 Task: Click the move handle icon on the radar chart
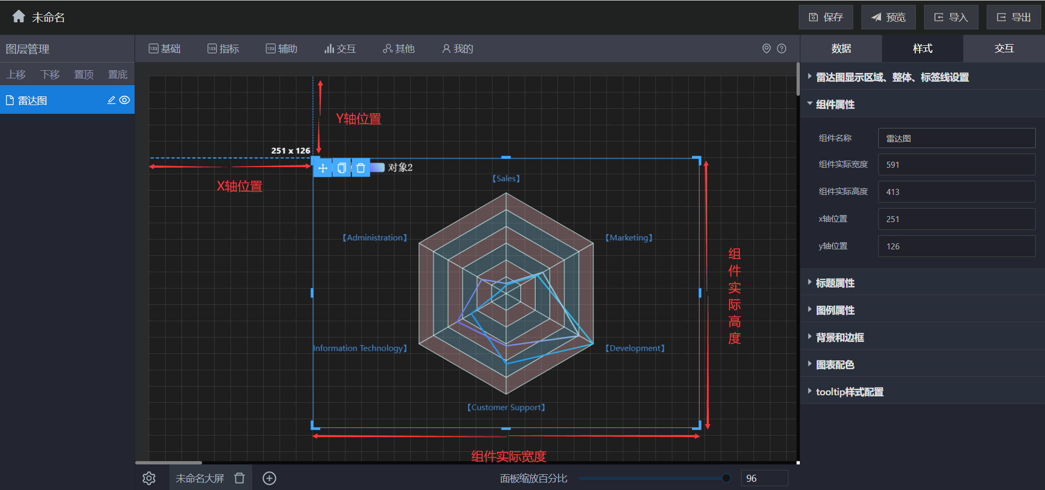point(323,168)
